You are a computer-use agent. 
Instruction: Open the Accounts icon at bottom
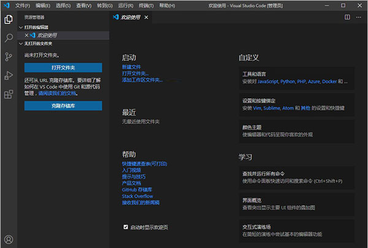click(x=9, y=239)
